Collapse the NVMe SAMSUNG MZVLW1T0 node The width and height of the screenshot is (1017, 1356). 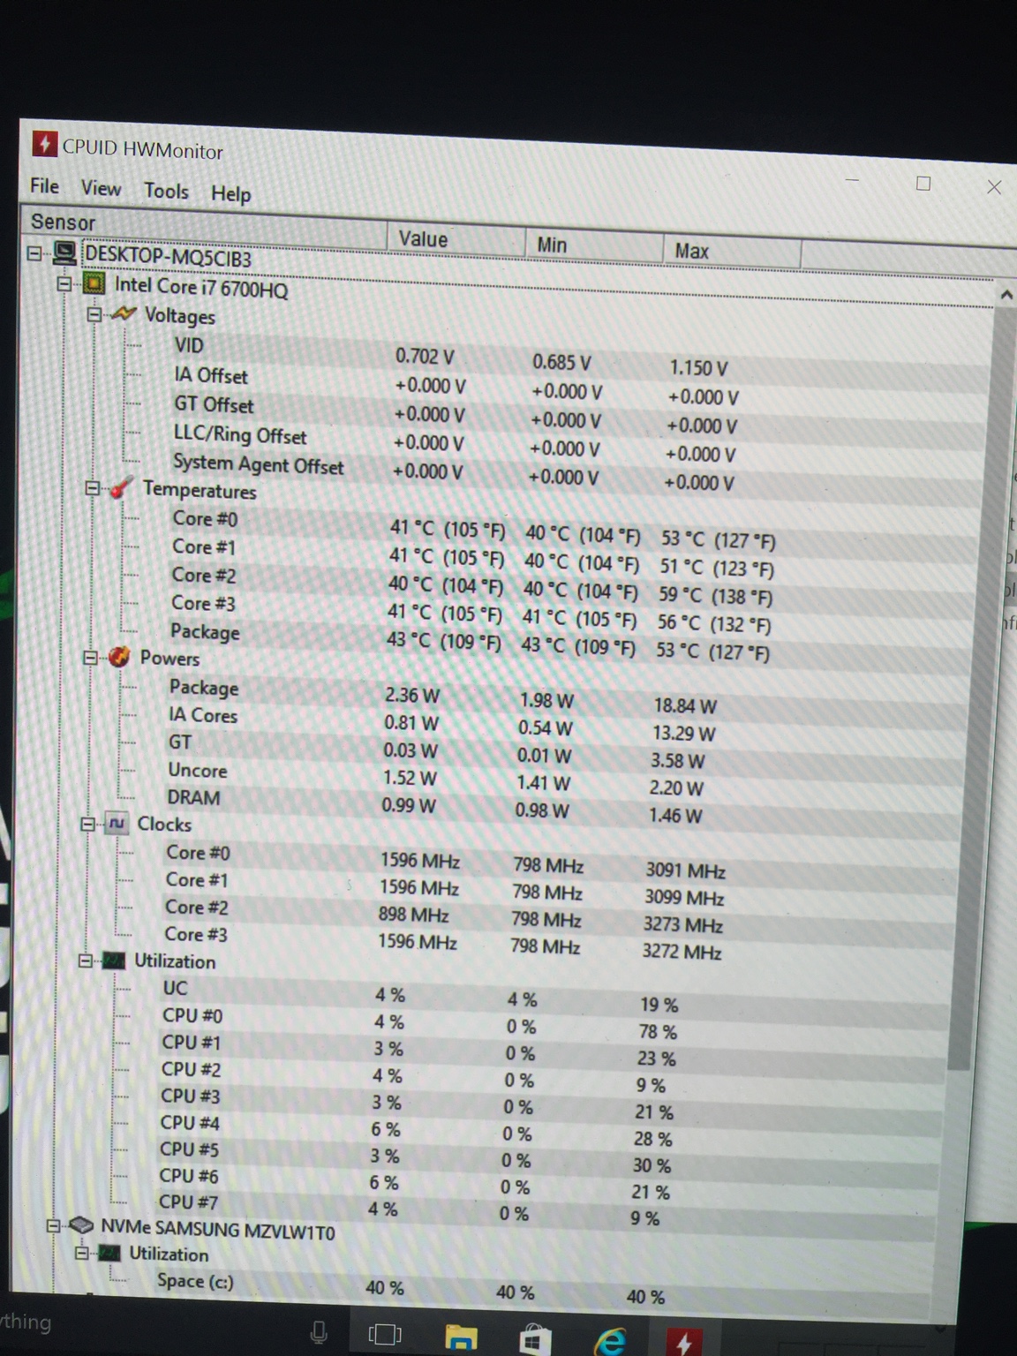pyautogui.click(x=52, y=1226)
